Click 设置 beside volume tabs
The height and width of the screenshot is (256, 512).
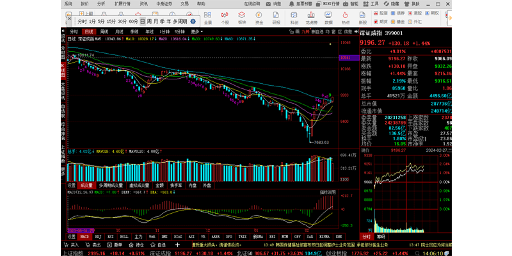[x=72, y=185]
